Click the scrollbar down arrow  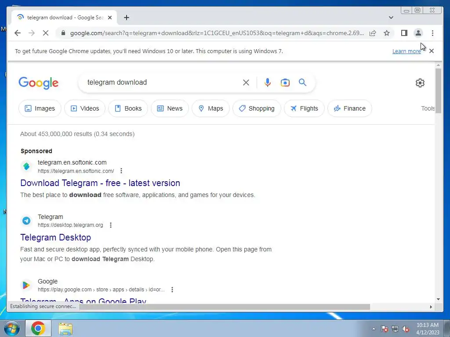438,299
